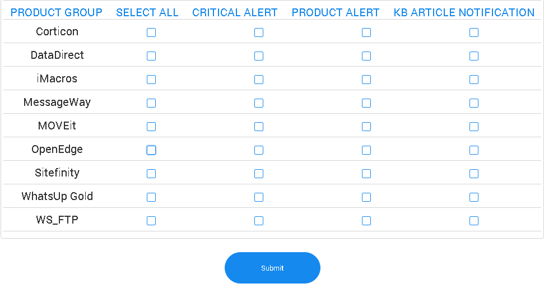Check KB Article Notification for Sitefinity

pyautogui.click(x=474, y=174)
